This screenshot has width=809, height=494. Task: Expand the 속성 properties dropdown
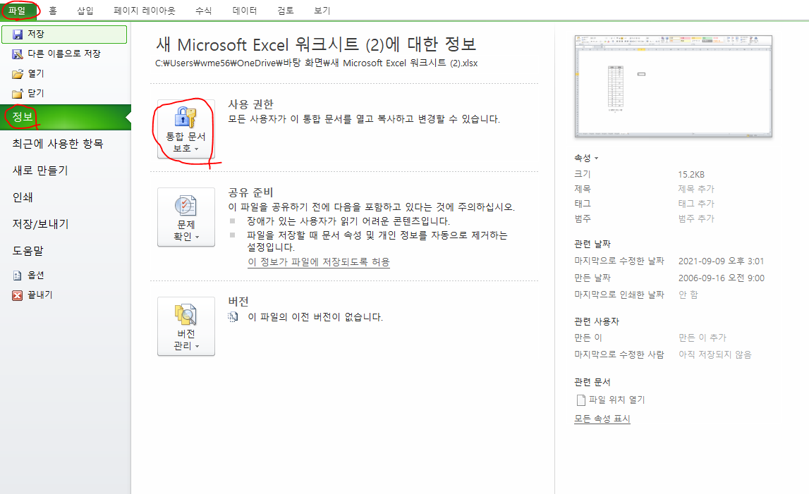coord(586,159)
